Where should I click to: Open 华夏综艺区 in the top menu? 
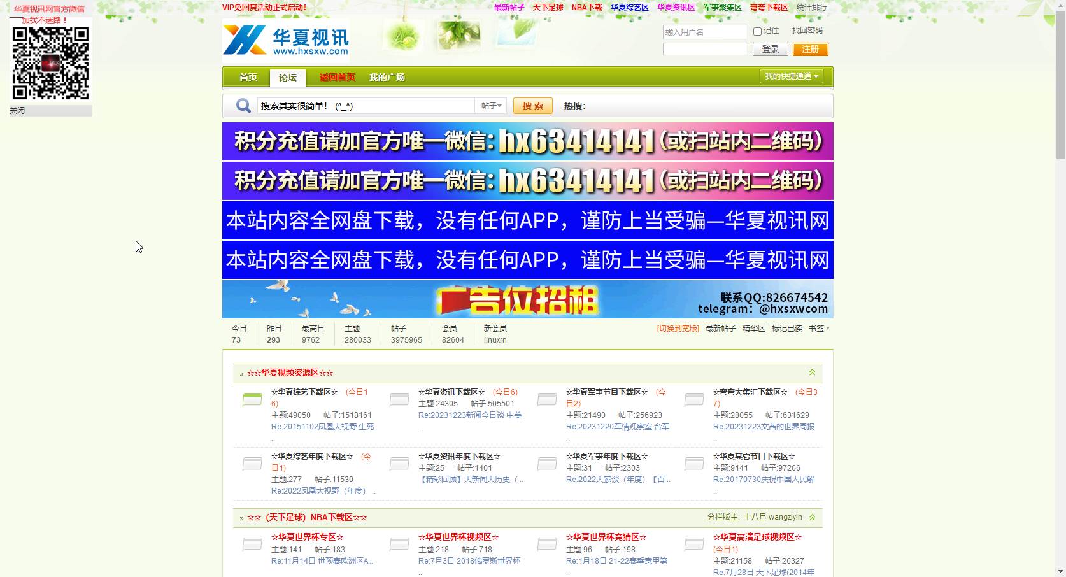pos(630,8)
